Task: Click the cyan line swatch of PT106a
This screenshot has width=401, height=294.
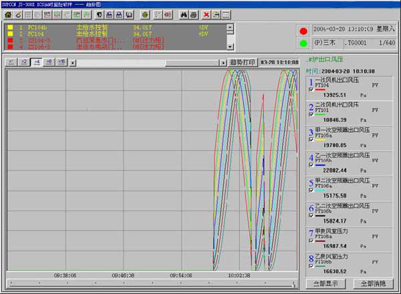Action: tap(320, 191)
